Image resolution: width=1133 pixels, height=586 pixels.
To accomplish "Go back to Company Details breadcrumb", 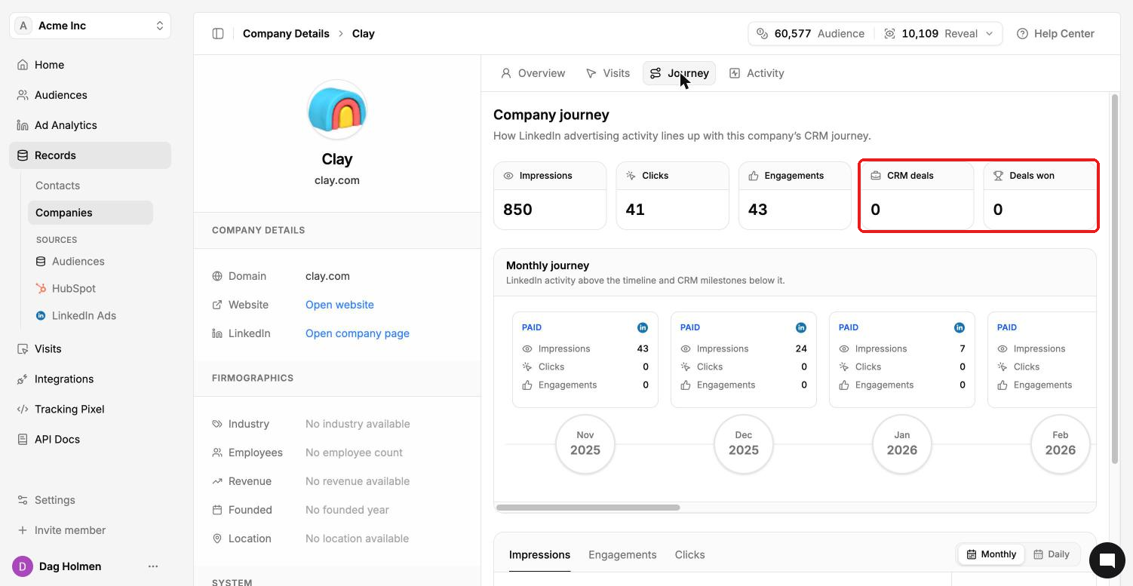I will [x=286, y=33].
